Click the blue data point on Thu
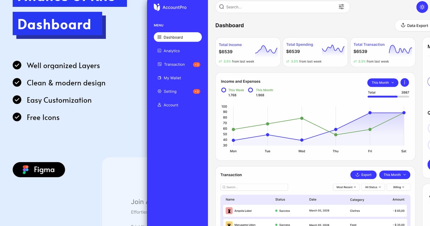The height and width of the screenshot is (226, 430). (x=336, y=130)
